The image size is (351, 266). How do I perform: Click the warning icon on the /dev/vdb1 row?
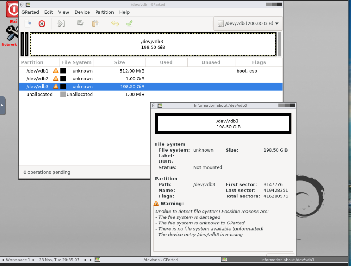56,71
